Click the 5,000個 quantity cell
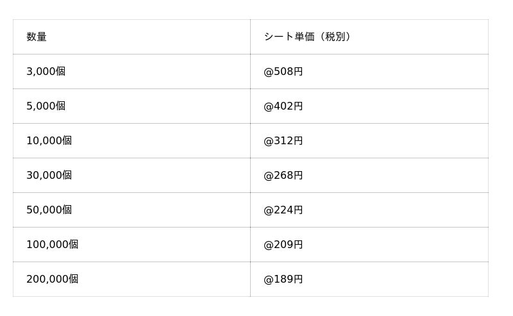Image resolution: width=513 pixels, height=316 pixels. pyautogui.click(x=46, y=106)
